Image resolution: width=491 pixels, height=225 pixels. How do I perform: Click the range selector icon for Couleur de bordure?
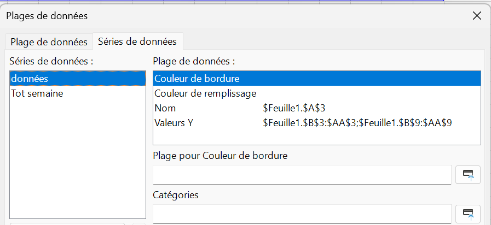[467, 175]
